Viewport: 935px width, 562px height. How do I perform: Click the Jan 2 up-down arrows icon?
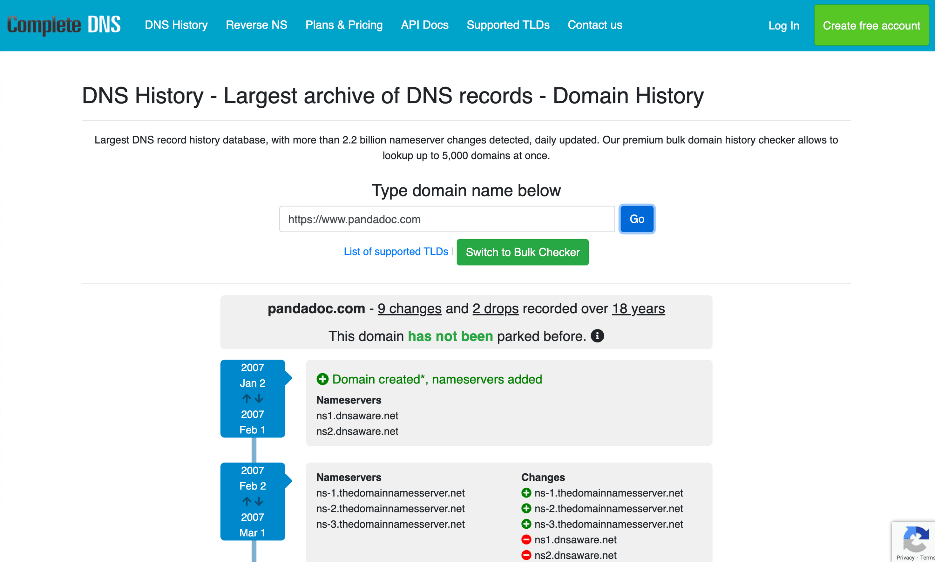[x=253, y=398]
